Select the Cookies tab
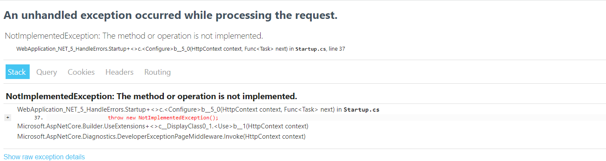606x161 pixels. [x=81, y=72]
